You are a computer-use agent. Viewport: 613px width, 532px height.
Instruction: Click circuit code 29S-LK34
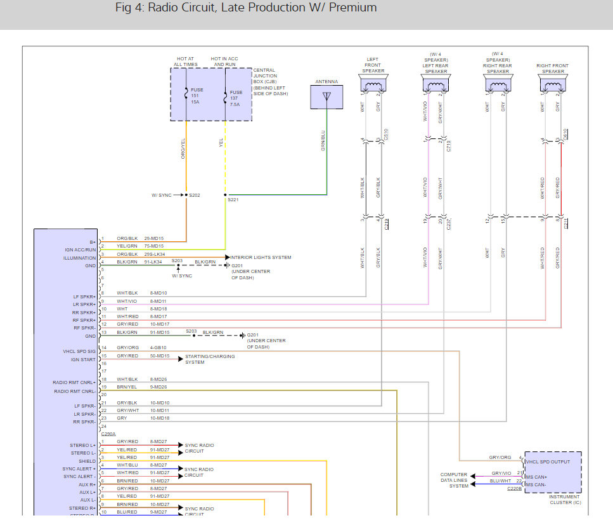click(155, 254)
